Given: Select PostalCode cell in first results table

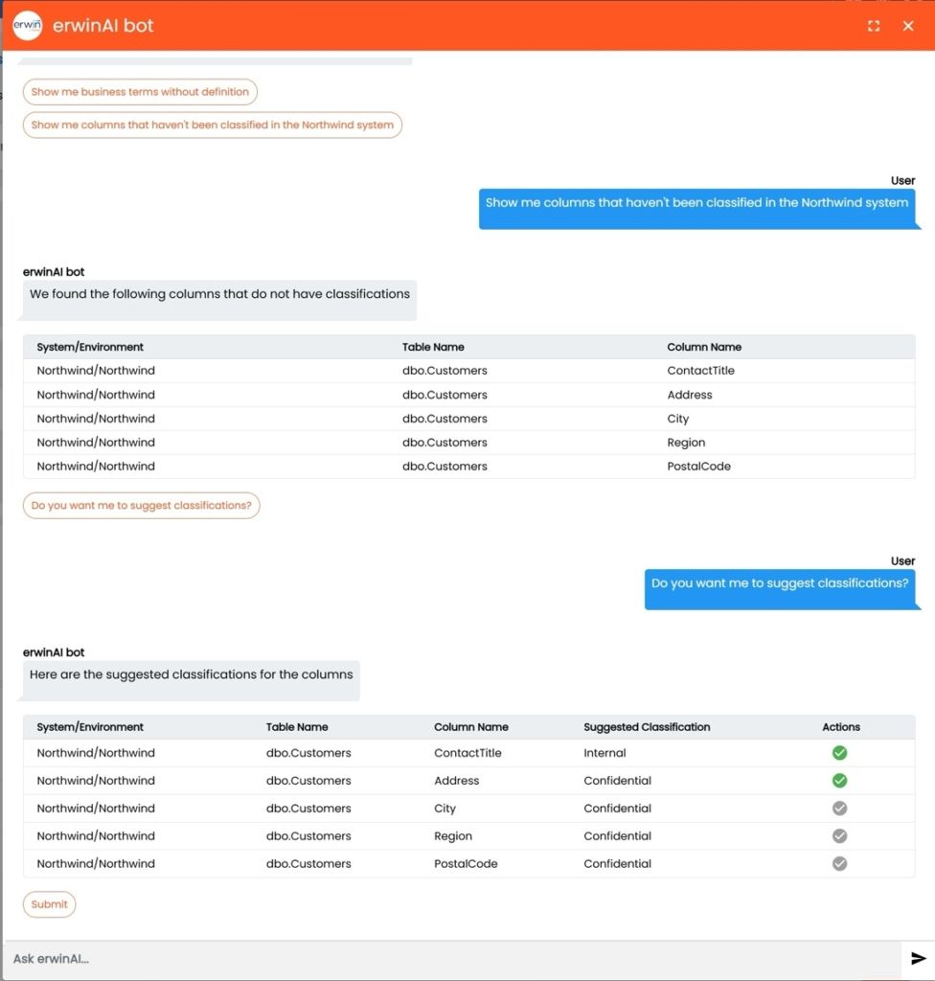Looking at the screenshot, I should [698, 467].
